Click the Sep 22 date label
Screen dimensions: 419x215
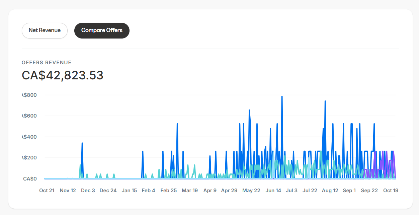pyautogui.click(x=369, y=191)
